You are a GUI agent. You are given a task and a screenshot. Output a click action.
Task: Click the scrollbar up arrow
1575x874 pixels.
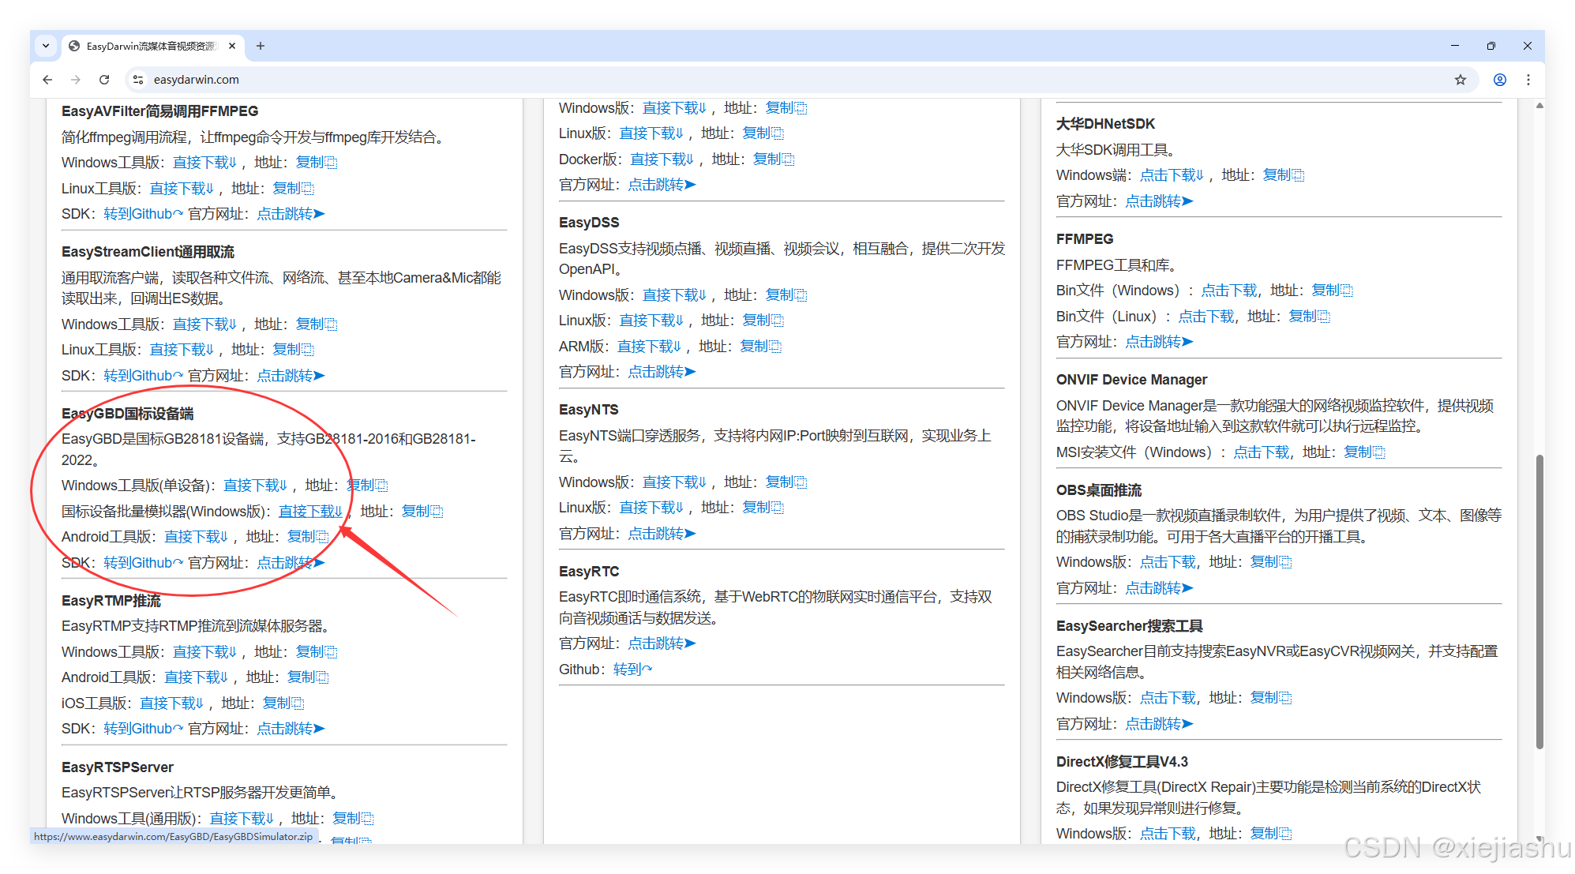coord(1539,105)
